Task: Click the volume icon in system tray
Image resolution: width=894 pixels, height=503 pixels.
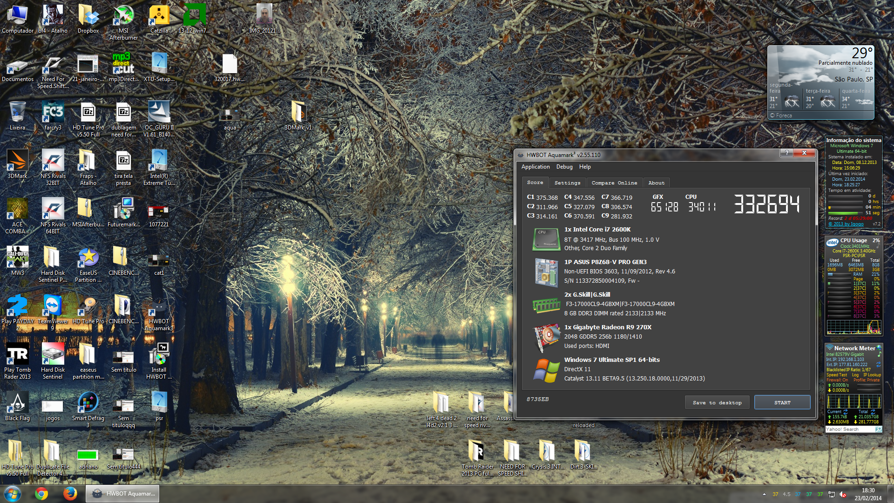Action: tap(843, 494)
